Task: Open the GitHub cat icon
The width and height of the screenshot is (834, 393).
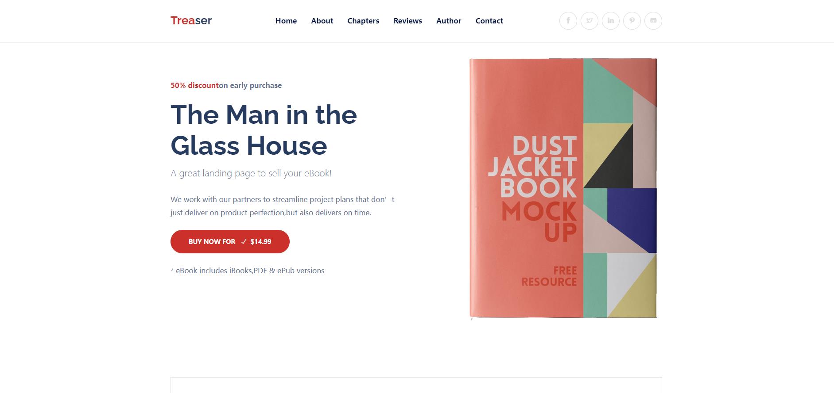Action: pyautogui.click(x=653, y=21)
